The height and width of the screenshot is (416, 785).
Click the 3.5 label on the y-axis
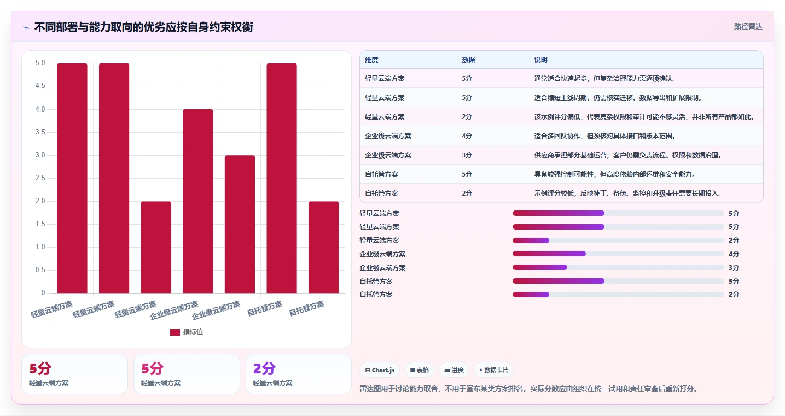coord(40,132)
